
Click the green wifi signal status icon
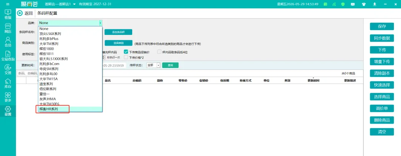[x=334, y=4]
